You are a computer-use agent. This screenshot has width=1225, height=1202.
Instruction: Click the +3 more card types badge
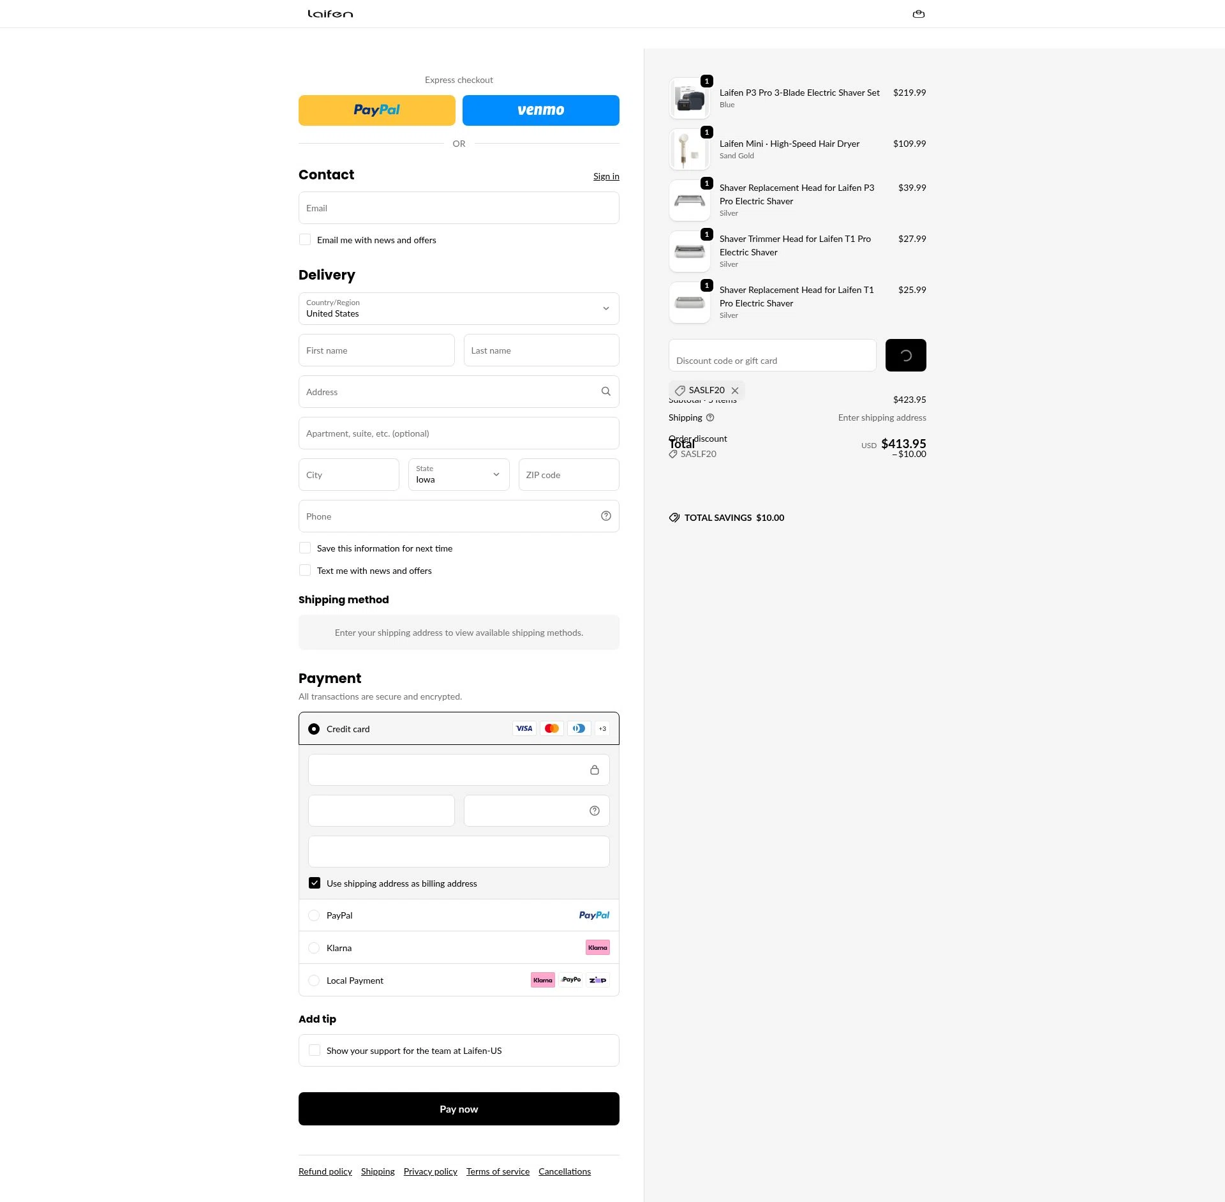[602, 728]
